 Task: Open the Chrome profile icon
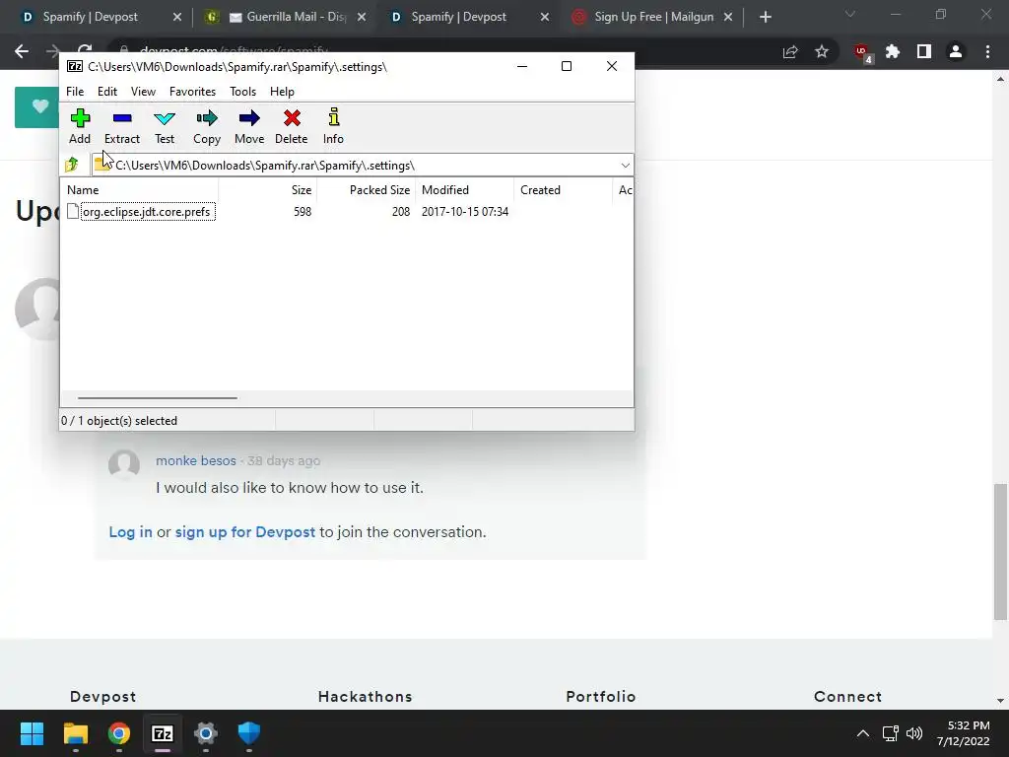point(956,51)
